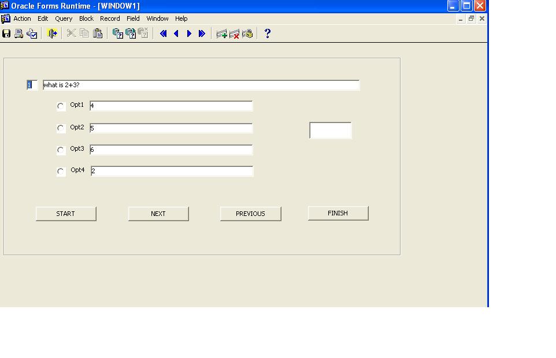Go to previous block using double-left arrow

pyautogui.click(x=163, y=33)
